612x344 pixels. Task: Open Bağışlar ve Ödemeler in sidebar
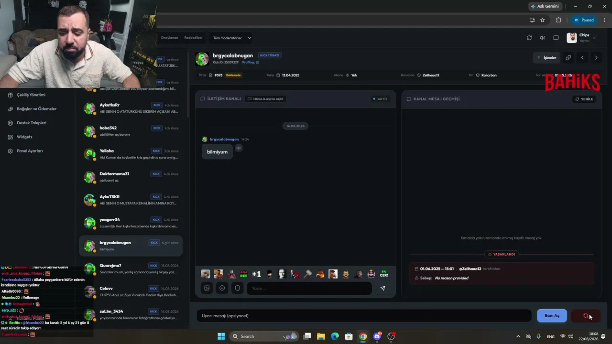pyautogui.click(x=37, y=109)
